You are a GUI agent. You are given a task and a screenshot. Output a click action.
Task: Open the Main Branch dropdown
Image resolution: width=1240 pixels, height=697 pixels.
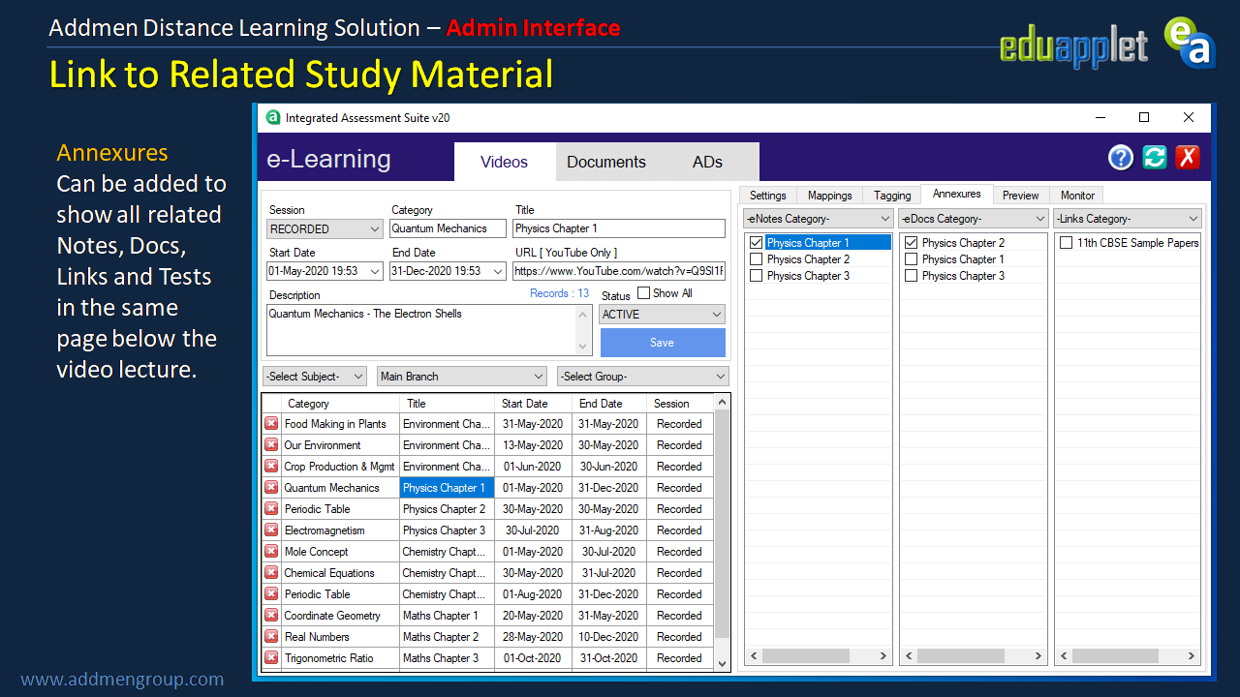tap(462, 377)
